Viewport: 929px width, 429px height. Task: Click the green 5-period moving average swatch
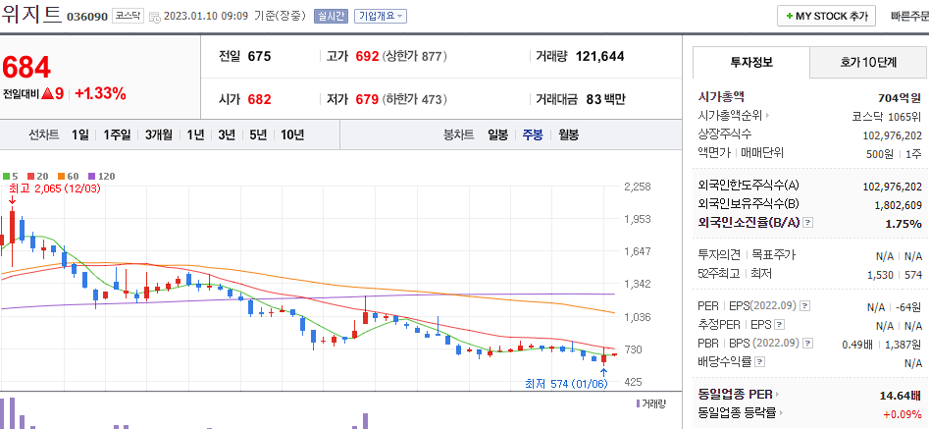click(6, 176)
